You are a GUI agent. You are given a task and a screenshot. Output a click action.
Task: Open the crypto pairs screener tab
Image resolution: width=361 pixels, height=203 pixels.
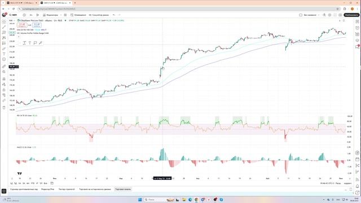[24, 189]
